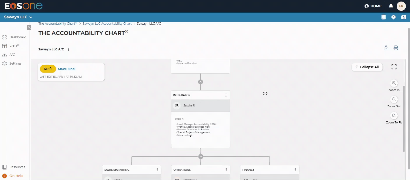Follow Sawayn LLC Accountability Chart breadcrumb
This screenshot has height=180, width=410.
pyautogui.click(x=107, y=23)
